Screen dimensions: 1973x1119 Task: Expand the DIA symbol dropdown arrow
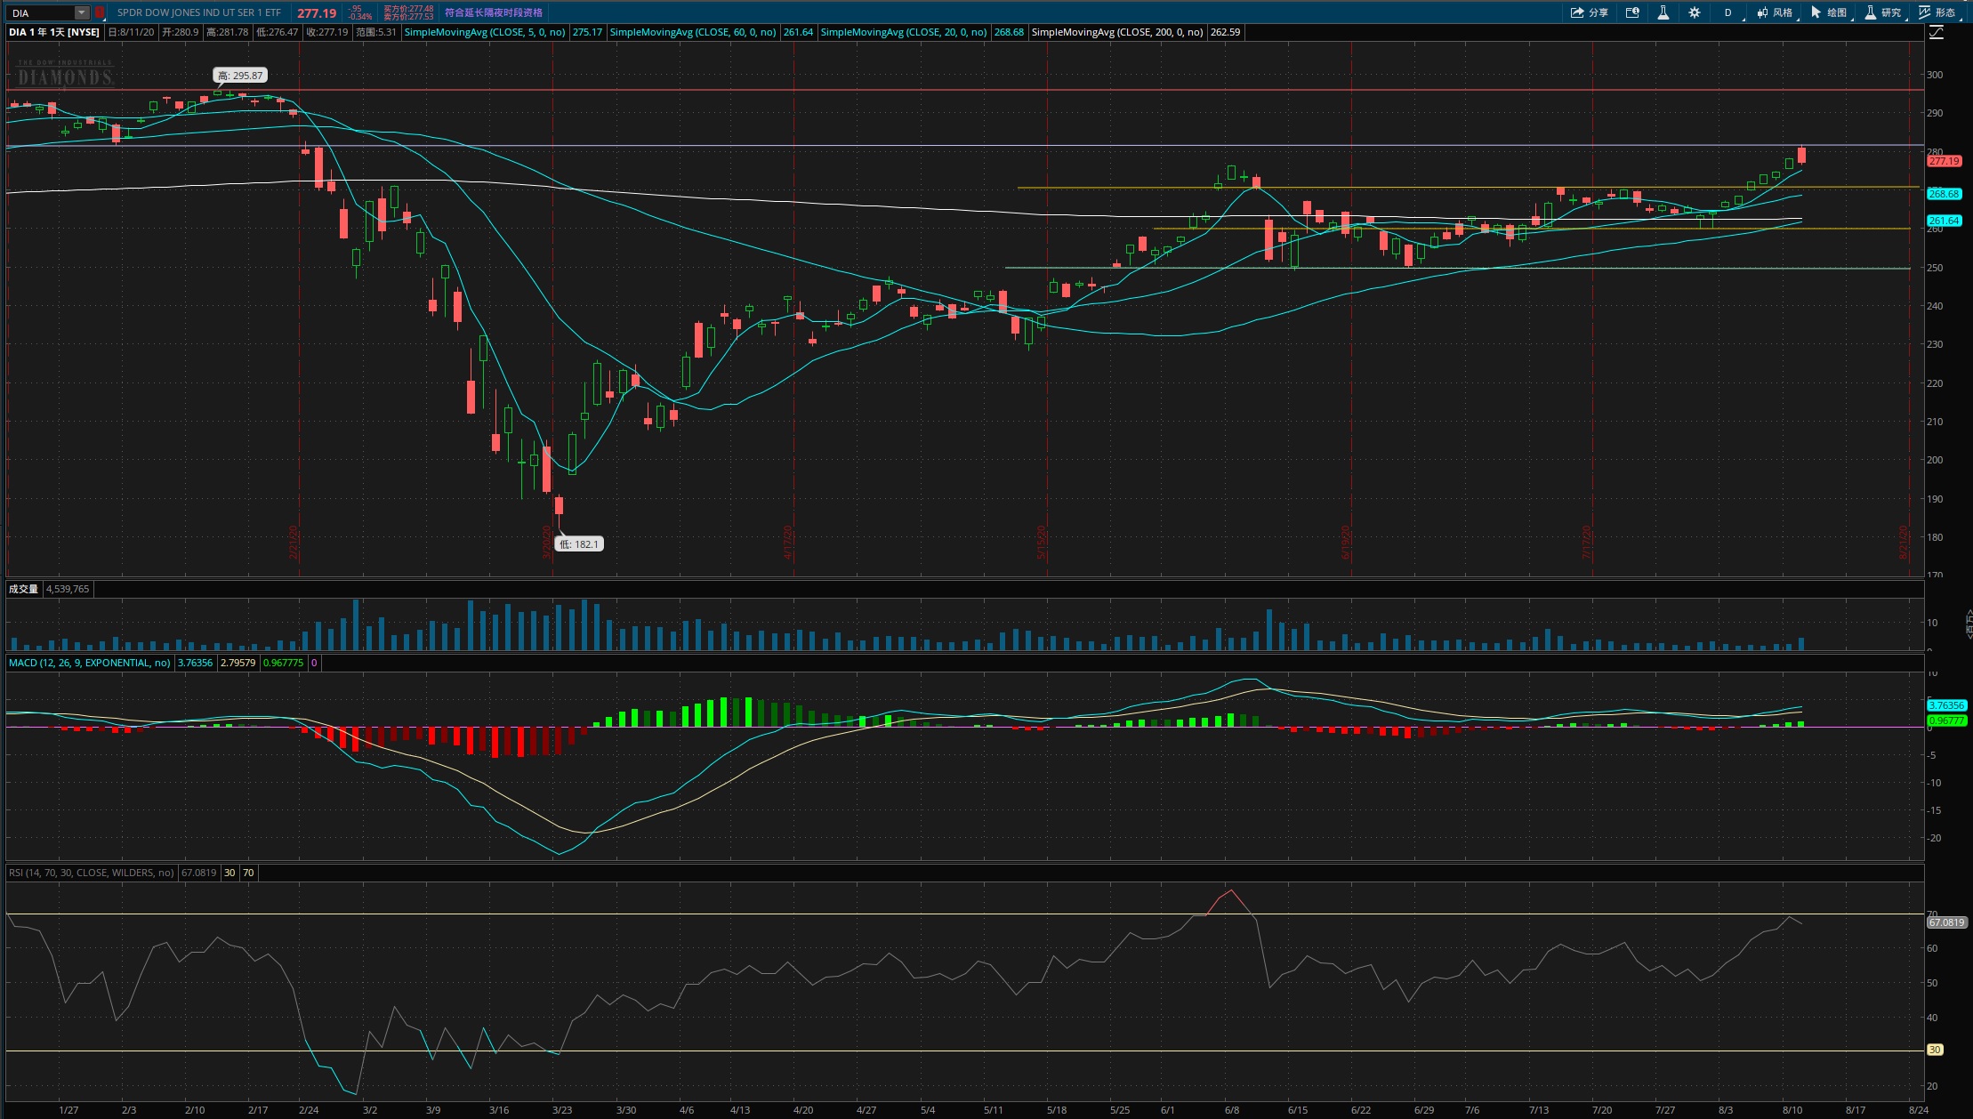pos(82,12)
